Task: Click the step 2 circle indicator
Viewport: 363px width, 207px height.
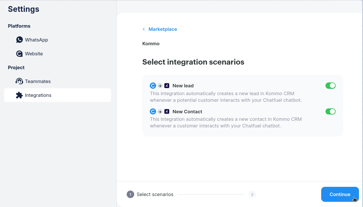Action: 252,194
